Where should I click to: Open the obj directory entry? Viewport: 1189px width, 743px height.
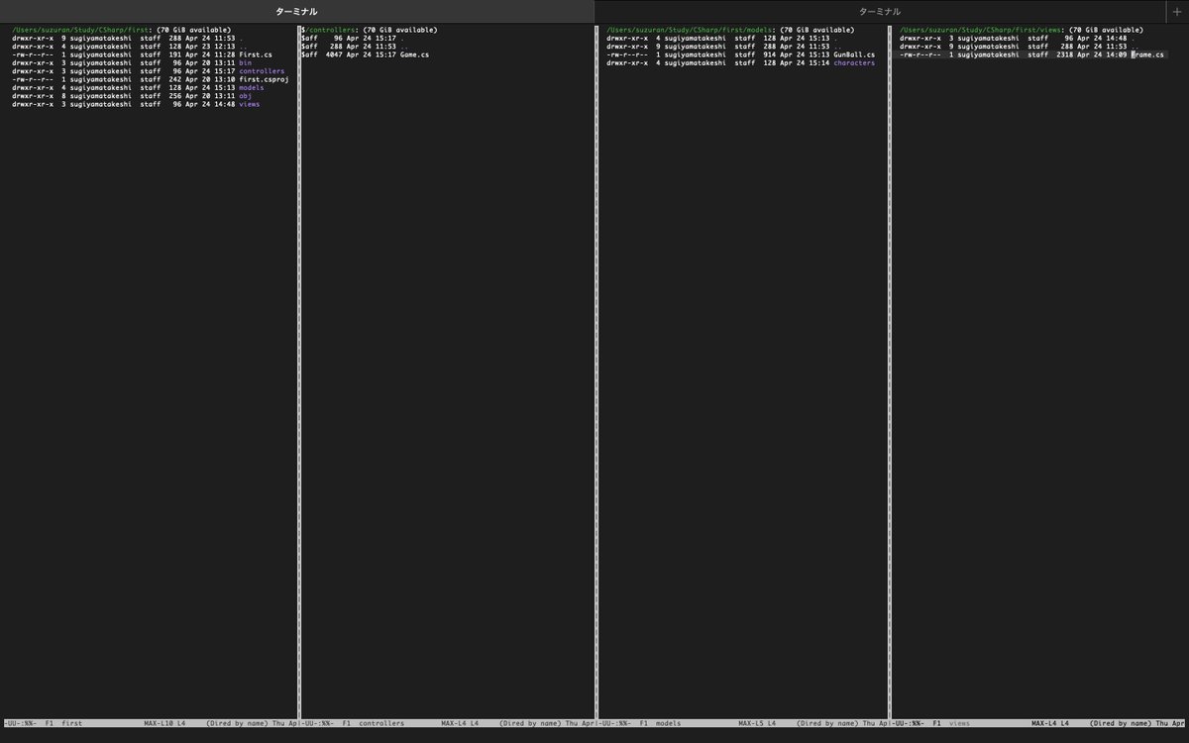point(245,96)
